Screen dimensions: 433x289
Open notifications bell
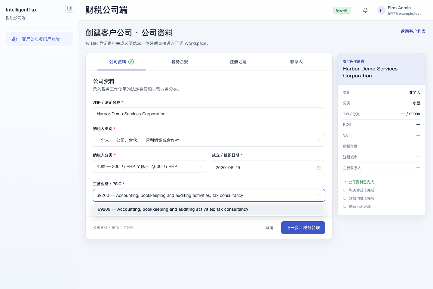[x=365, y=10]
